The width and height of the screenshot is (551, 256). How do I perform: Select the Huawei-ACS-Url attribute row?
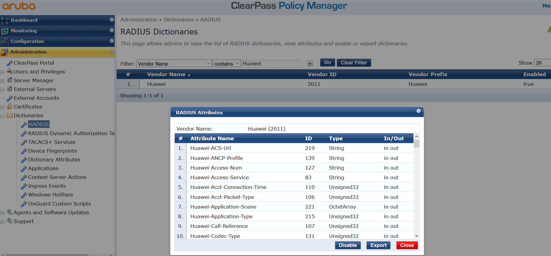click(294, 148)
